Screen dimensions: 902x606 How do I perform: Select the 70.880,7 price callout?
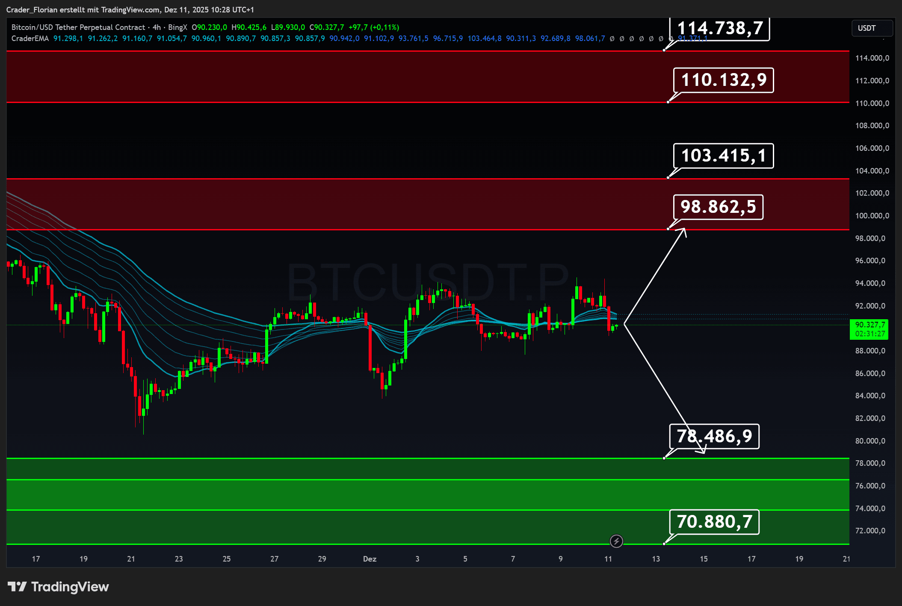pos(714,522)
